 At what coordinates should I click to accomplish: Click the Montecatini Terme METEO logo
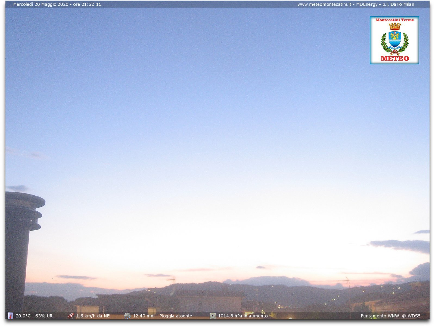394,40
